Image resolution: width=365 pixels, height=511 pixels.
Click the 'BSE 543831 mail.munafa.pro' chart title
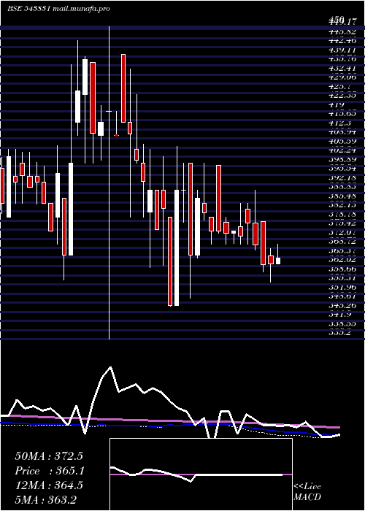(58, 9)
